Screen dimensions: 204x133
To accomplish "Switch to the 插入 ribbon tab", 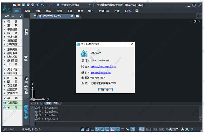I will [x=49, y=11].
